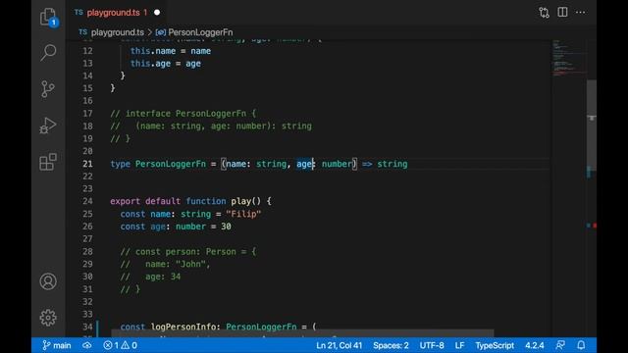
Task: Change end of line sequence LF
Action: [459, 345]
